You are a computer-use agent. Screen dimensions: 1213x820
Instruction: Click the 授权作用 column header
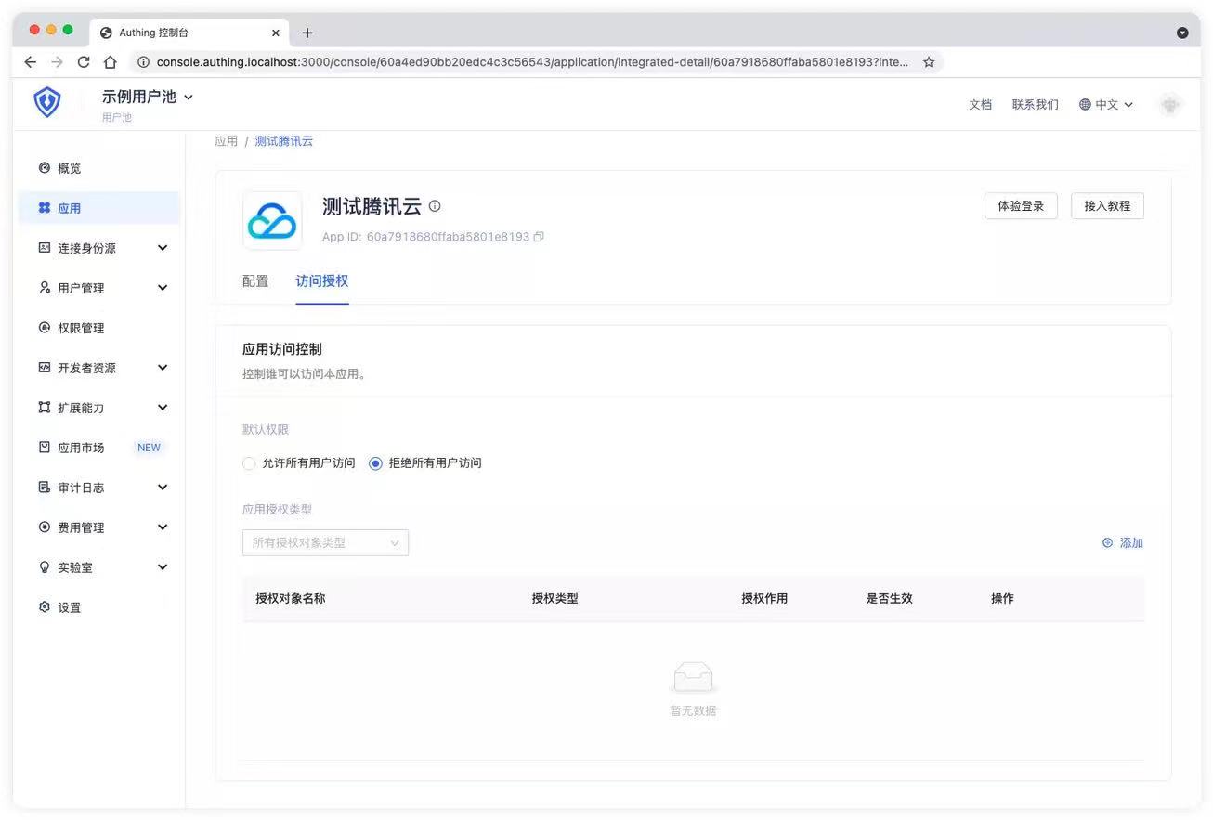point(764,599)
